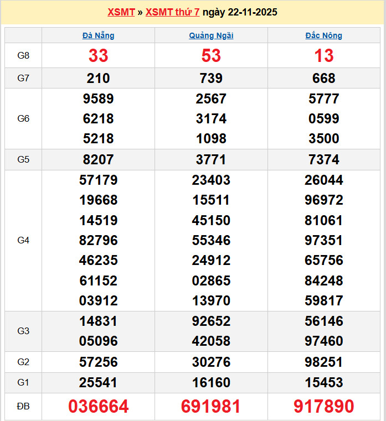Click the G8 row label
This screenshot has width=386, height=421.
tap(23, 55)
